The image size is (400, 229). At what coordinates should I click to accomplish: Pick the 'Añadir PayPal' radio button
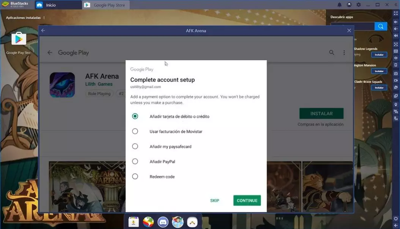click(135, 161)
